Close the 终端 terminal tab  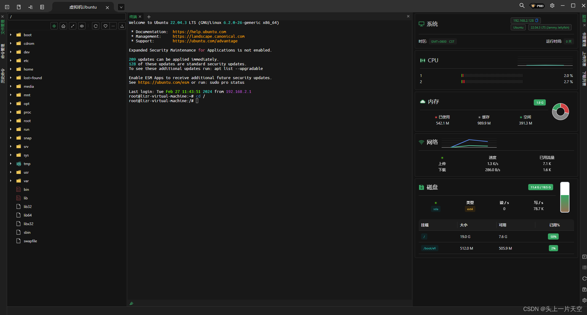point(140,17)
